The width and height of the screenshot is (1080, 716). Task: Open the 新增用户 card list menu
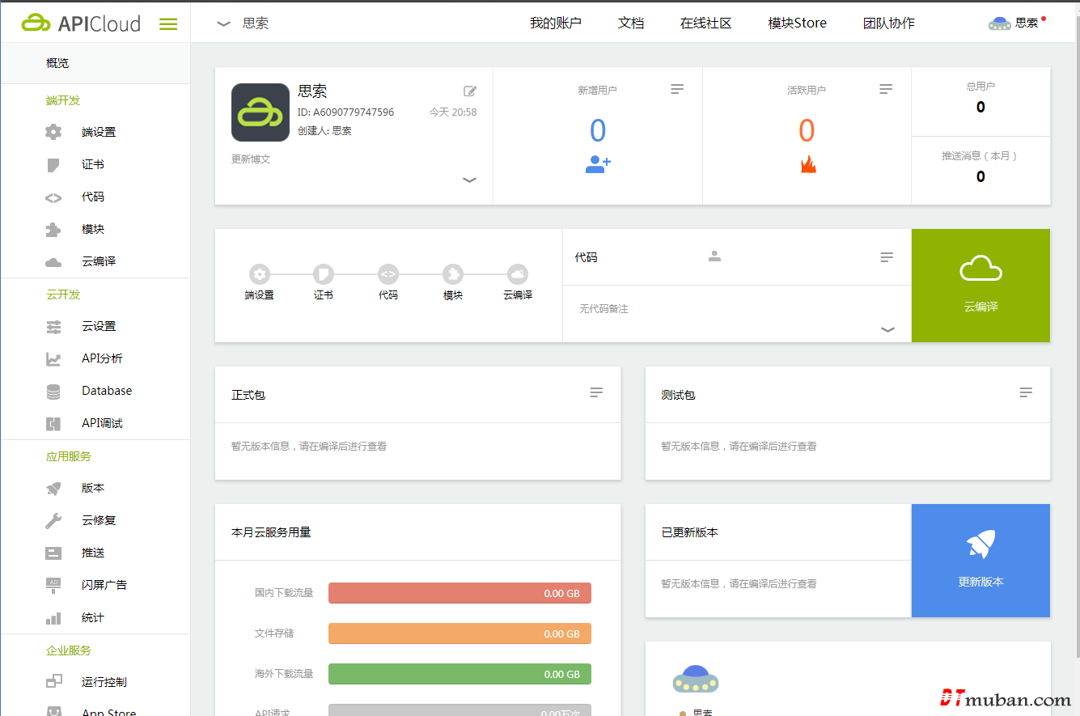point(677,89)
